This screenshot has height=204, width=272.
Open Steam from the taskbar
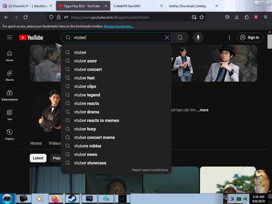(72, 199)
